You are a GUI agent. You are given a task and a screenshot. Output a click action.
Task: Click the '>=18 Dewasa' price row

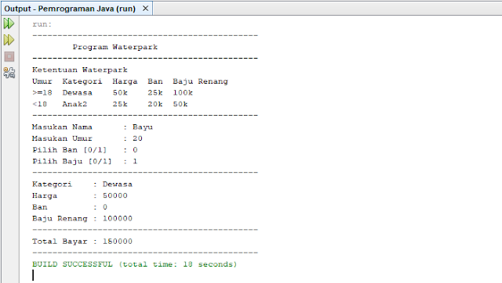pyautogui.click(x=112, y=93)
